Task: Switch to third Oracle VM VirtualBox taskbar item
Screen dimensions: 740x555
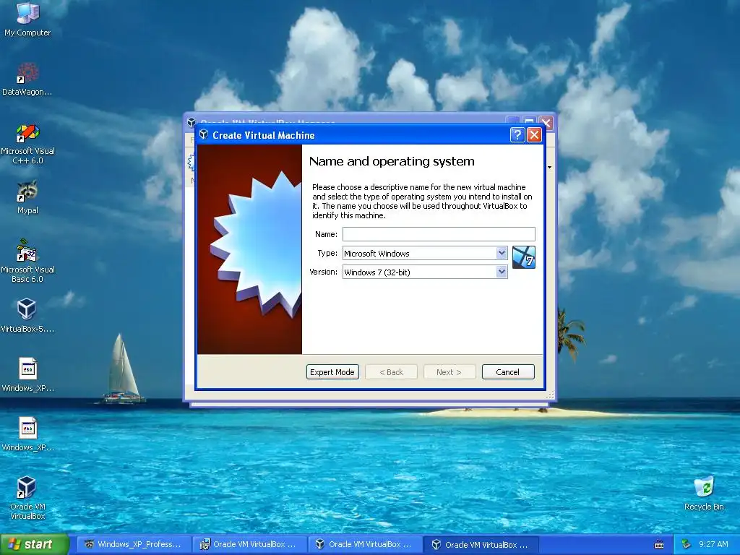Action: point(481,545)
